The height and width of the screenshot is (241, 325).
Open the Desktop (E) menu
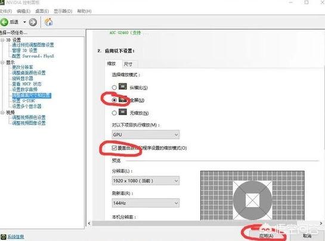[x=42, y=11]
